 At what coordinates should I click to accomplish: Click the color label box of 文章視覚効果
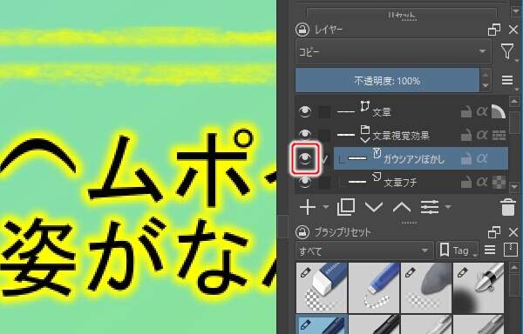click(x=324, y=135)
